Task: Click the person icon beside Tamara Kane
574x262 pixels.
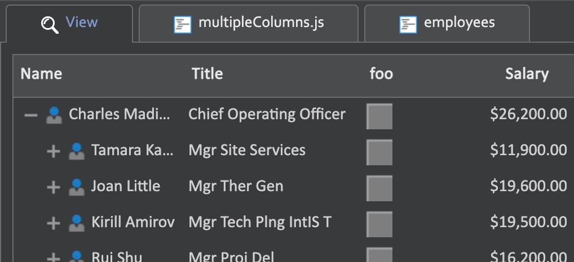Action: [76, 151]
